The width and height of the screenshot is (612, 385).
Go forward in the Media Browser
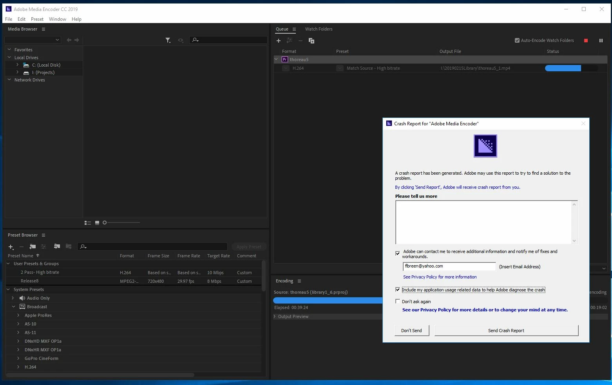pyautogui.click(x=77, y=40)
